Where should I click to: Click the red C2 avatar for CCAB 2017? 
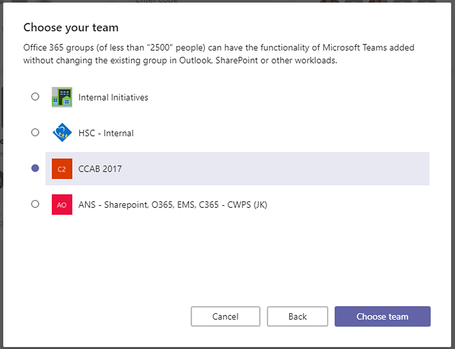tap(62, 168)
